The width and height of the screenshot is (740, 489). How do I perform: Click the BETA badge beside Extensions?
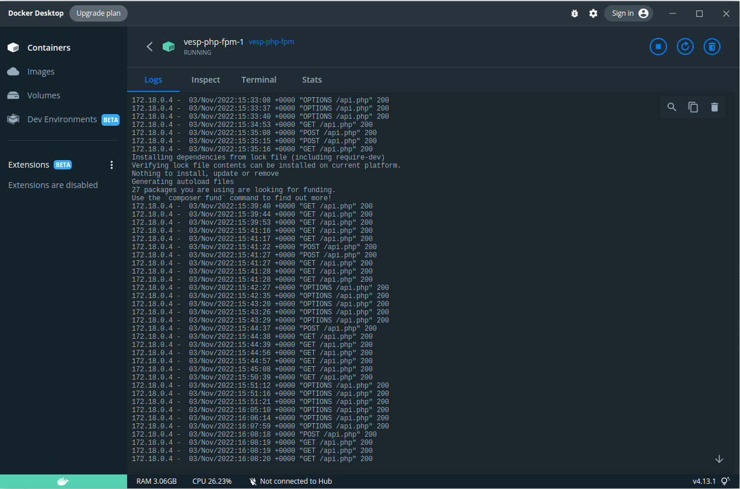63,165
